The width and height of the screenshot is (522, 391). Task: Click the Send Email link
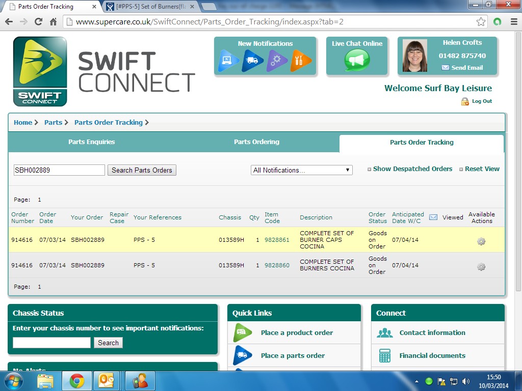point(466,68)
